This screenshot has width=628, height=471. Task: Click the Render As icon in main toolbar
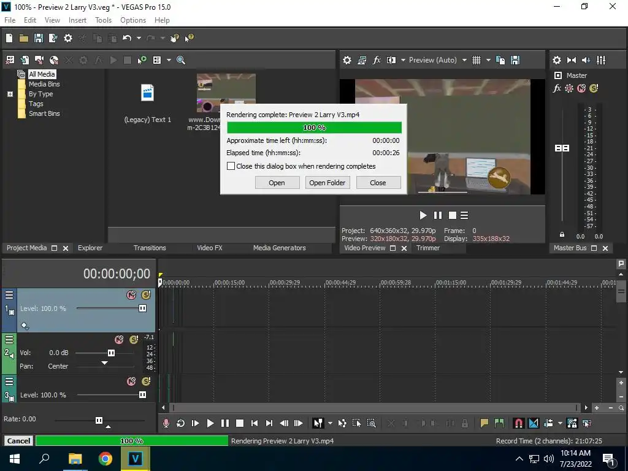point(53,38)
